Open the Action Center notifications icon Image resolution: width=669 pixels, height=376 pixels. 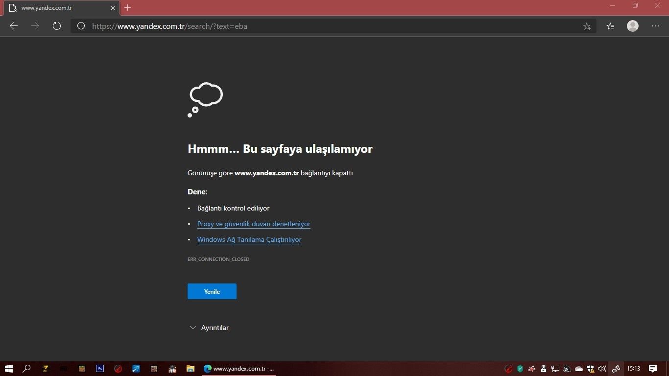[653, 369]
